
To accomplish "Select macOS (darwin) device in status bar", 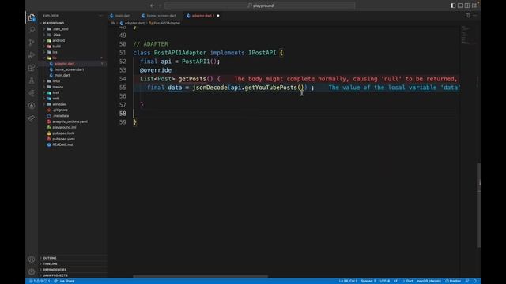I will pyautogui.click(x=429, y=281).
